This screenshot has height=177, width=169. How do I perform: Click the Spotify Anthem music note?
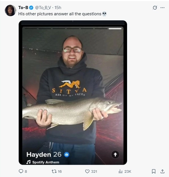point(28,162)
